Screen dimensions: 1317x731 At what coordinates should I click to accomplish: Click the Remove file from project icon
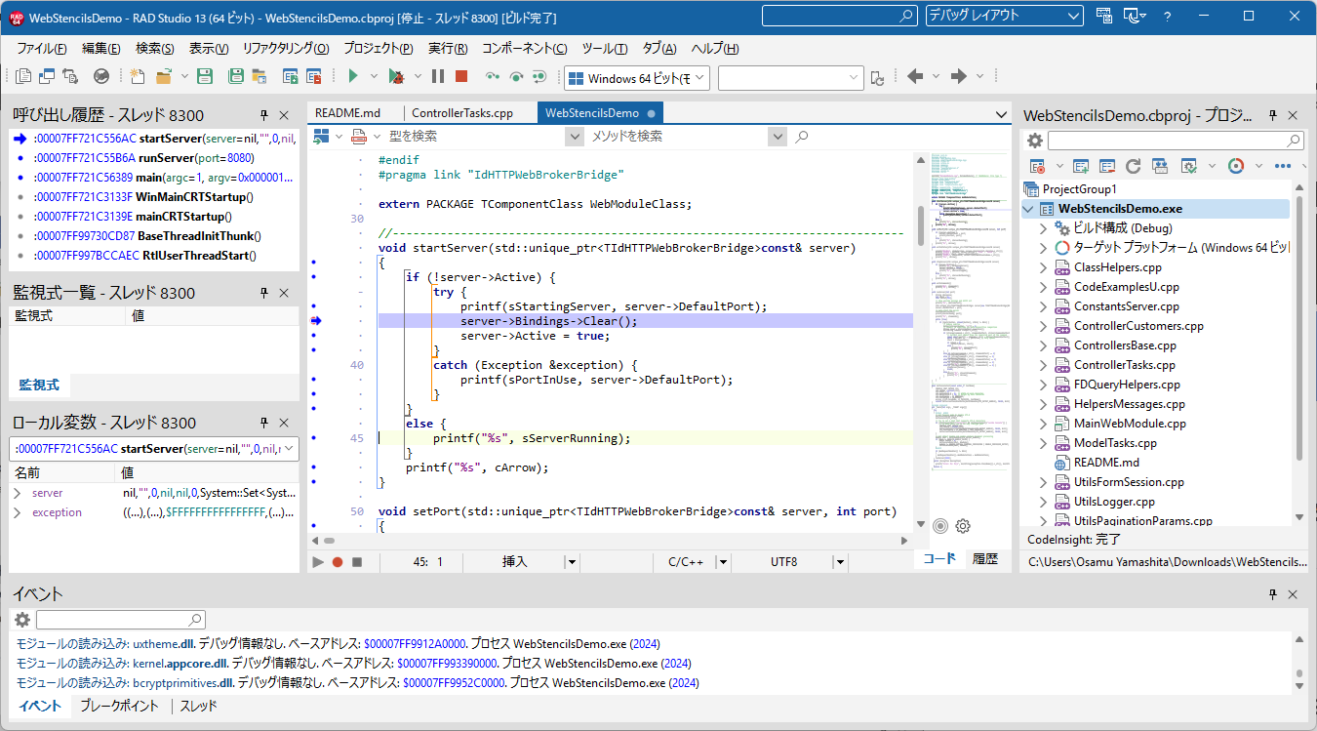point(314,76)
